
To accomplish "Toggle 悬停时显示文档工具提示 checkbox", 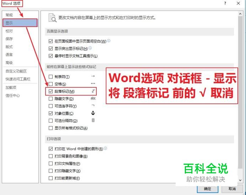I will click(x=50, y=56).
